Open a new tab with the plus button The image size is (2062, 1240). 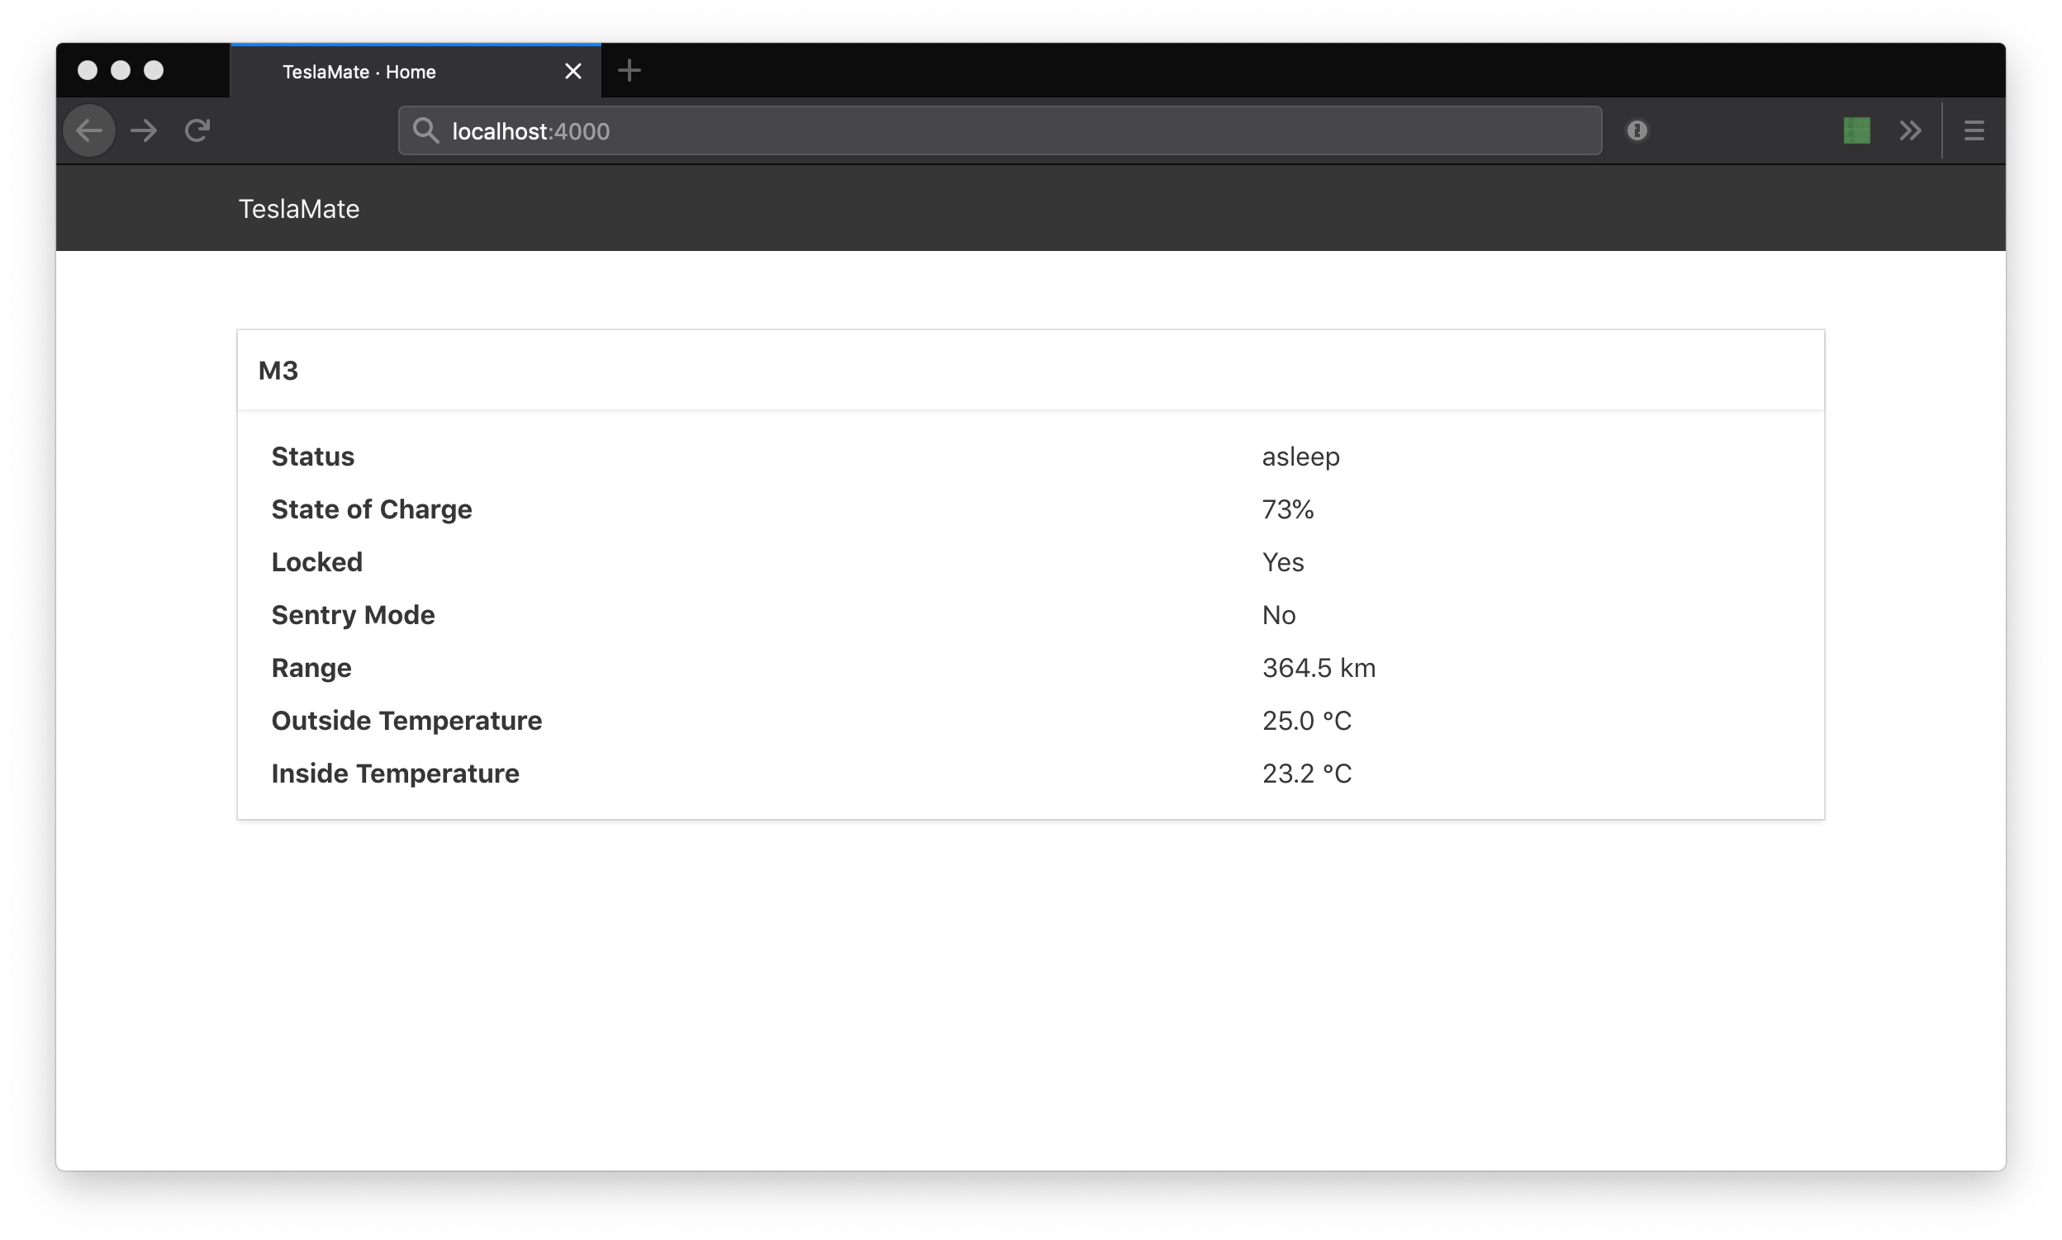(x=629, y=71)
